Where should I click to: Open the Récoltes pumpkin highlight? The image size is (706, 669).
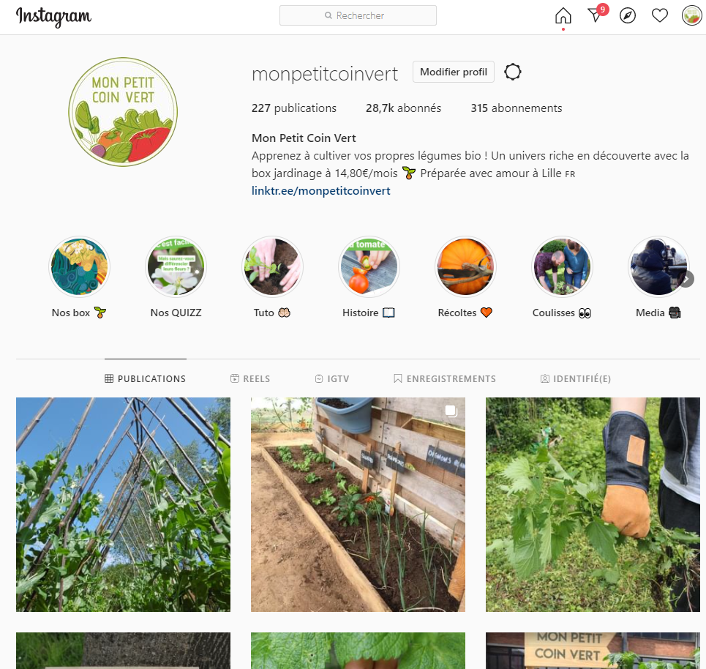(x=465, y=266)
